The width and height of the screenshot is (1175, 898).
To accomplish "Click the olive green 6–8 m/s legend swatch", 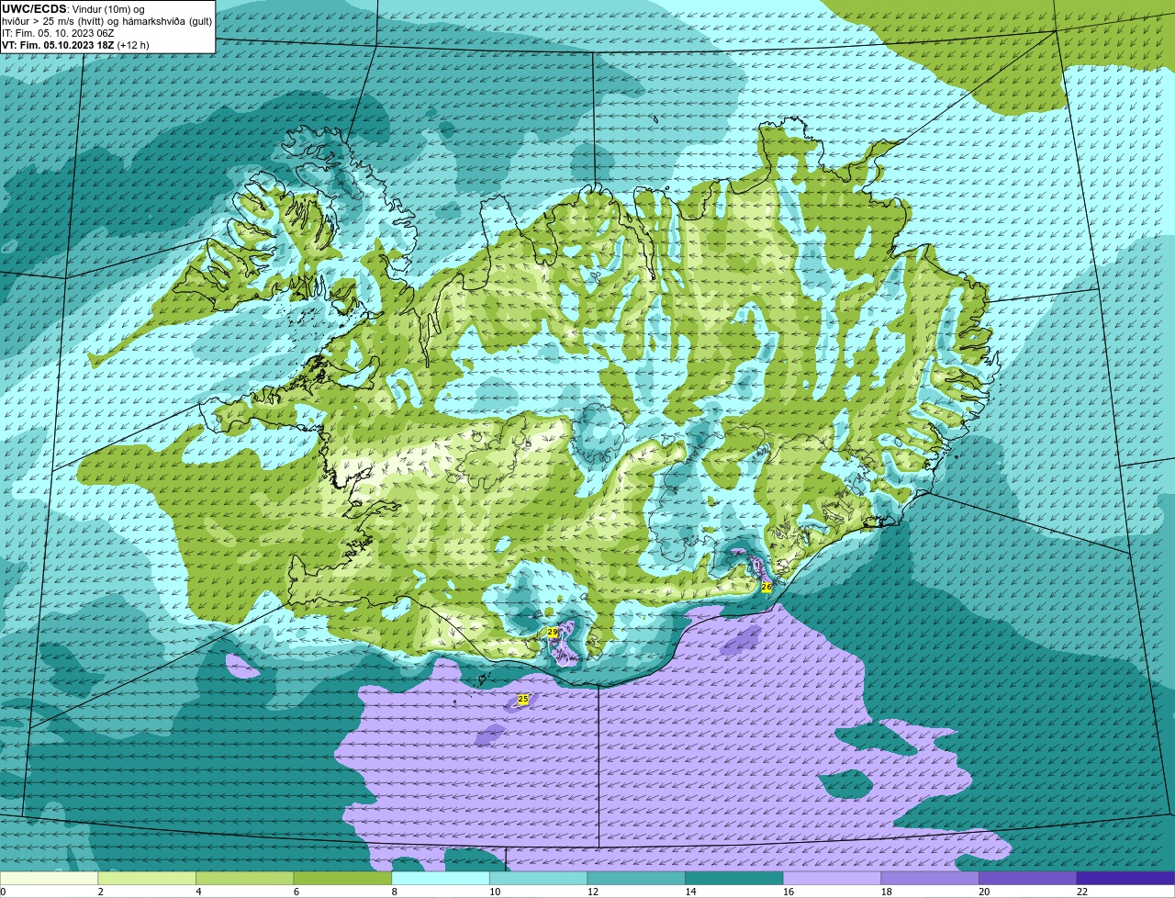I will click(x=342, y=878).
